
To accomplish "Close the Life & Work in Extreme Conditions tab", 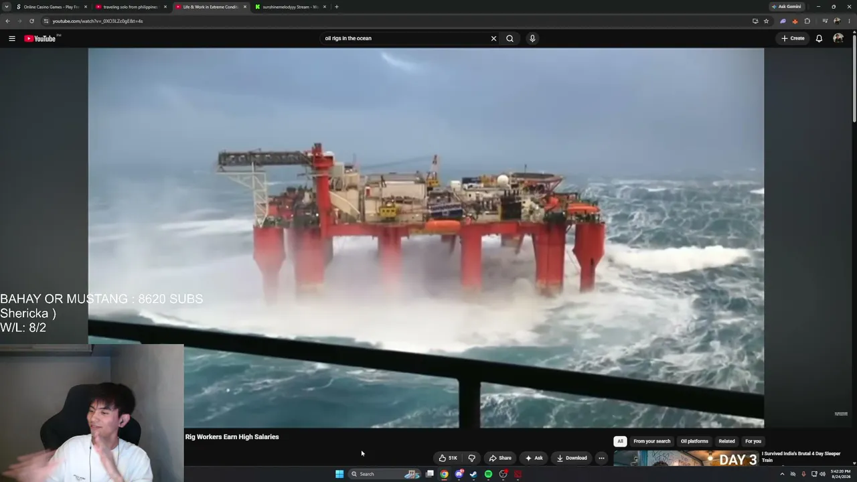I will coord(245,7).
